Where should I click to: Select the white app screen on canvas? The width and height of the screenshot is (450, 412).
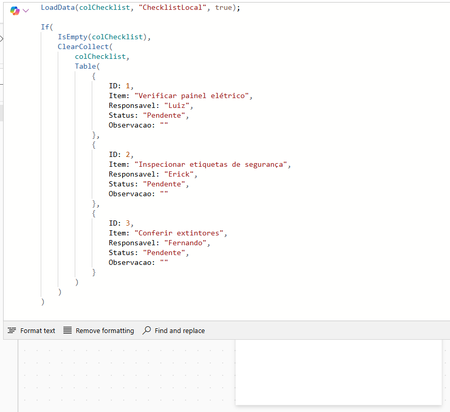pos(338,372)
